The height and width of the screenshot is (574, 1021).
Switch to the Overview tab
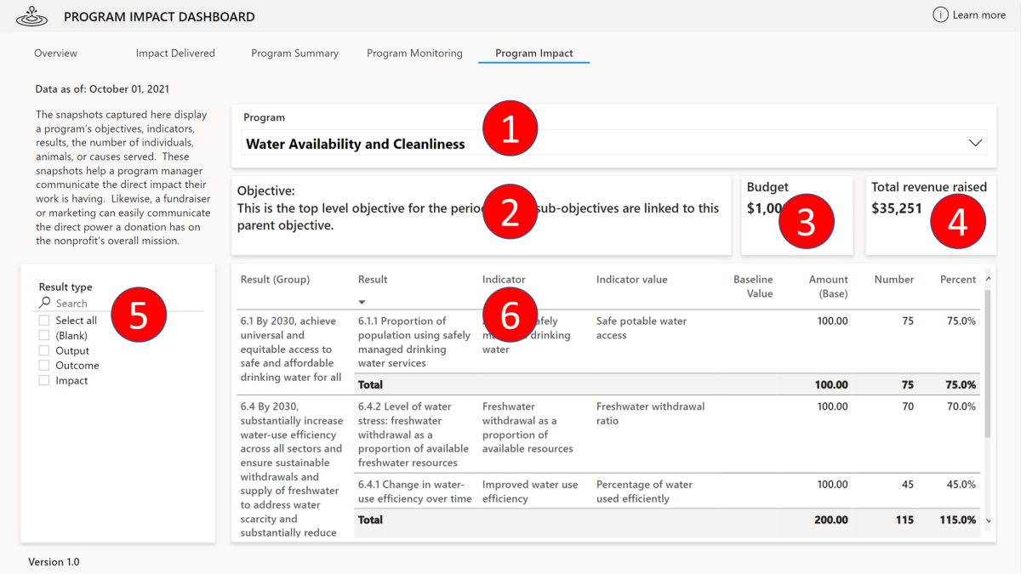point(55,53)
